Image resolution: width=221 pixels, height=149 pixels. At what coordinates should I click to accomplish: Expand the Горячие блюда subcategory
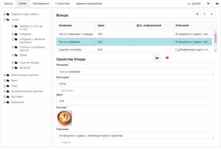(13, 63)
